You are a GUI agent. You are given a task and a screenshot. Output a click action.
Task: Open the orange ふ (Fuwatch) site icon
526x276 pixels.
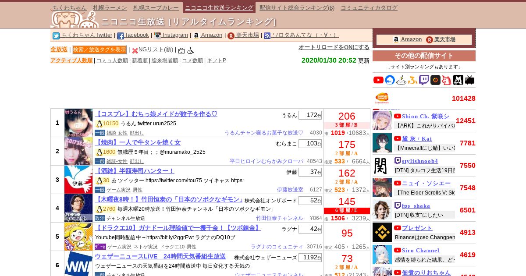point(412,80)
